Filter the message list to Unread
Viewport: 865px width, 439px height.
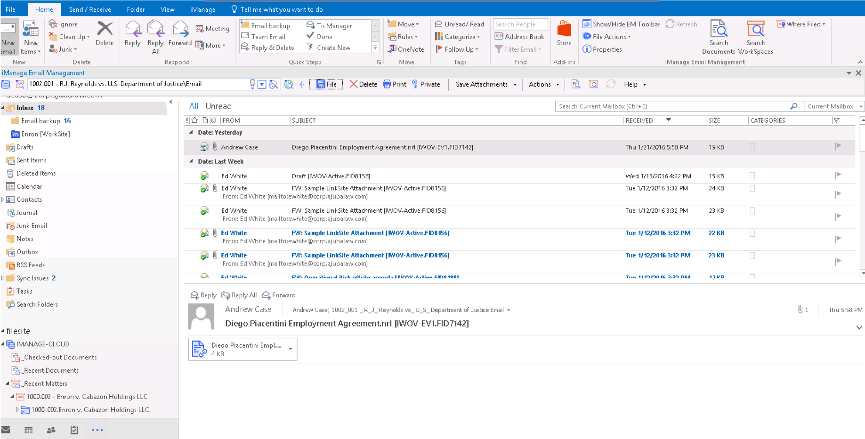click(x=218, y=106)
